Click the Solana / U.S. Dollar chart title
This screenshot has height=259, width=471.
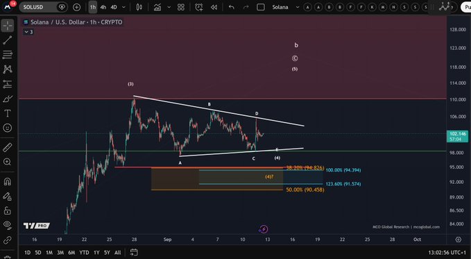(x=76, y=22)
